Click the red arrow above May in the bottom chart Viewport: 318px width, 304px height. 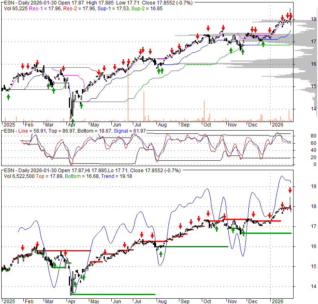(105, 252)
